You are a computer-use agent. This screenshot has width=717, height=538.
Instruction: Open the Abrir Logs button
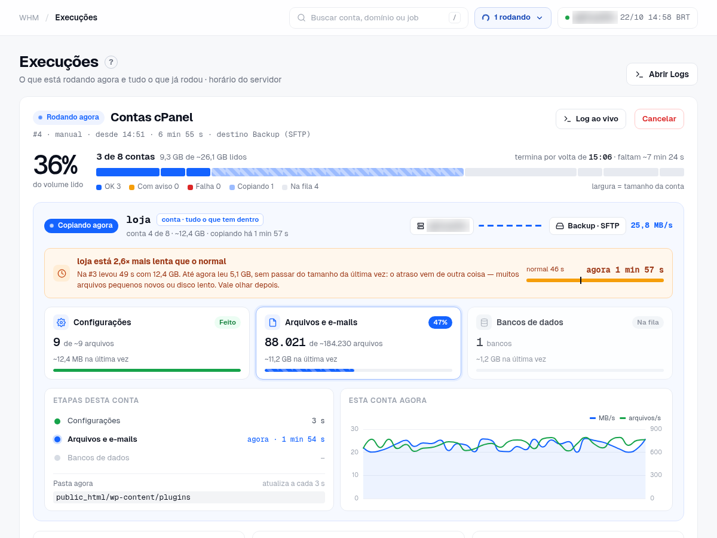point(662,74)
